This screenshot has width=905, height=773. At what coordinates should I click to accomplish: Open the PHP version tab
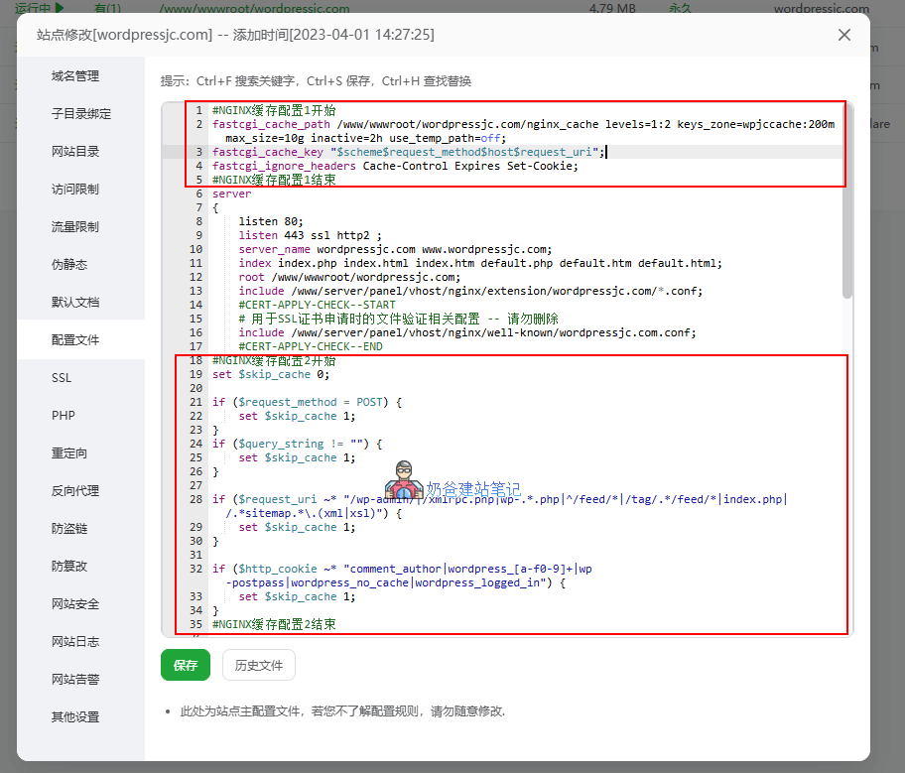click(x=64, y=416)
